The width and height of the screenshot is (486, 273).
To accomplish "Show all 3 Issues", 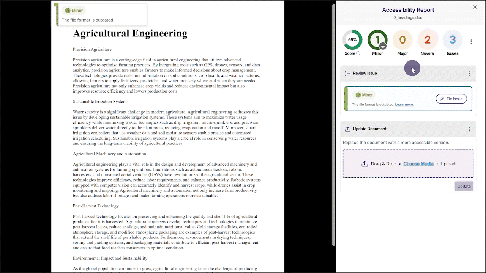I will 453,40.
